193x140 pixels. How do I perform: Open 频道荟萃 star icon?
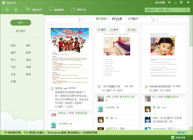click(x=51, y=10)
